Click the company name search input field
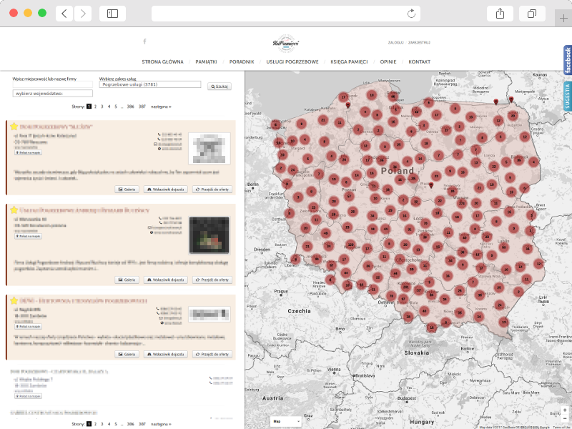The height and width of the screenshot is (429, 572). [52, 84]
